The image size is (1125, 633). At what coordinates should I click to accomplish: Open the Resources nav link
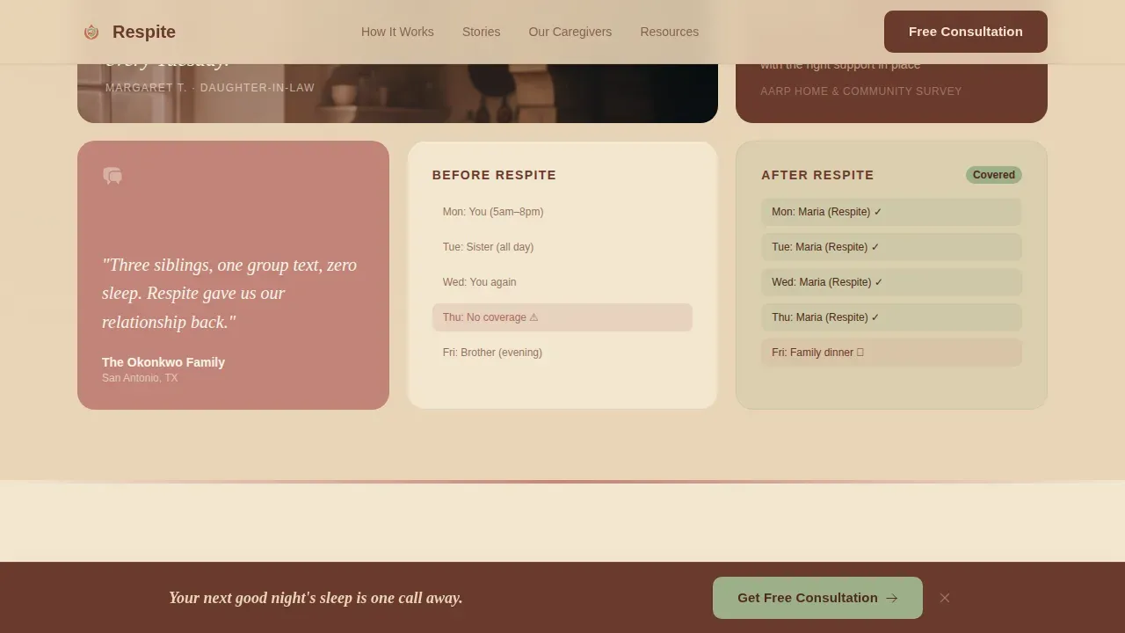point(670,32)
